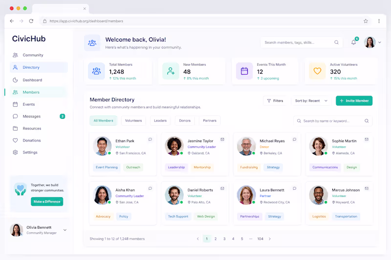
Task: Open the browser three-dot menu
Action: click(379, 21)
